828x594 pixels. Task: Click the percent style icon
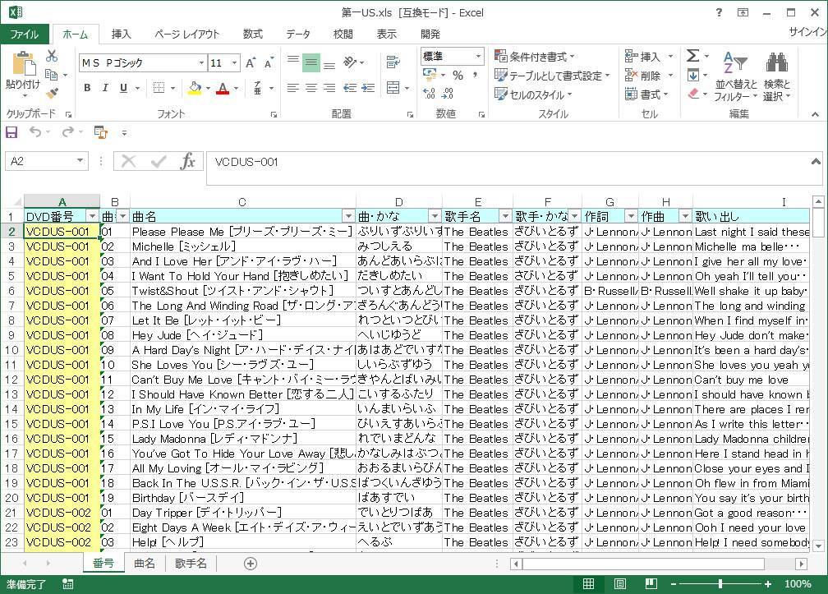(x=458, y=76)
